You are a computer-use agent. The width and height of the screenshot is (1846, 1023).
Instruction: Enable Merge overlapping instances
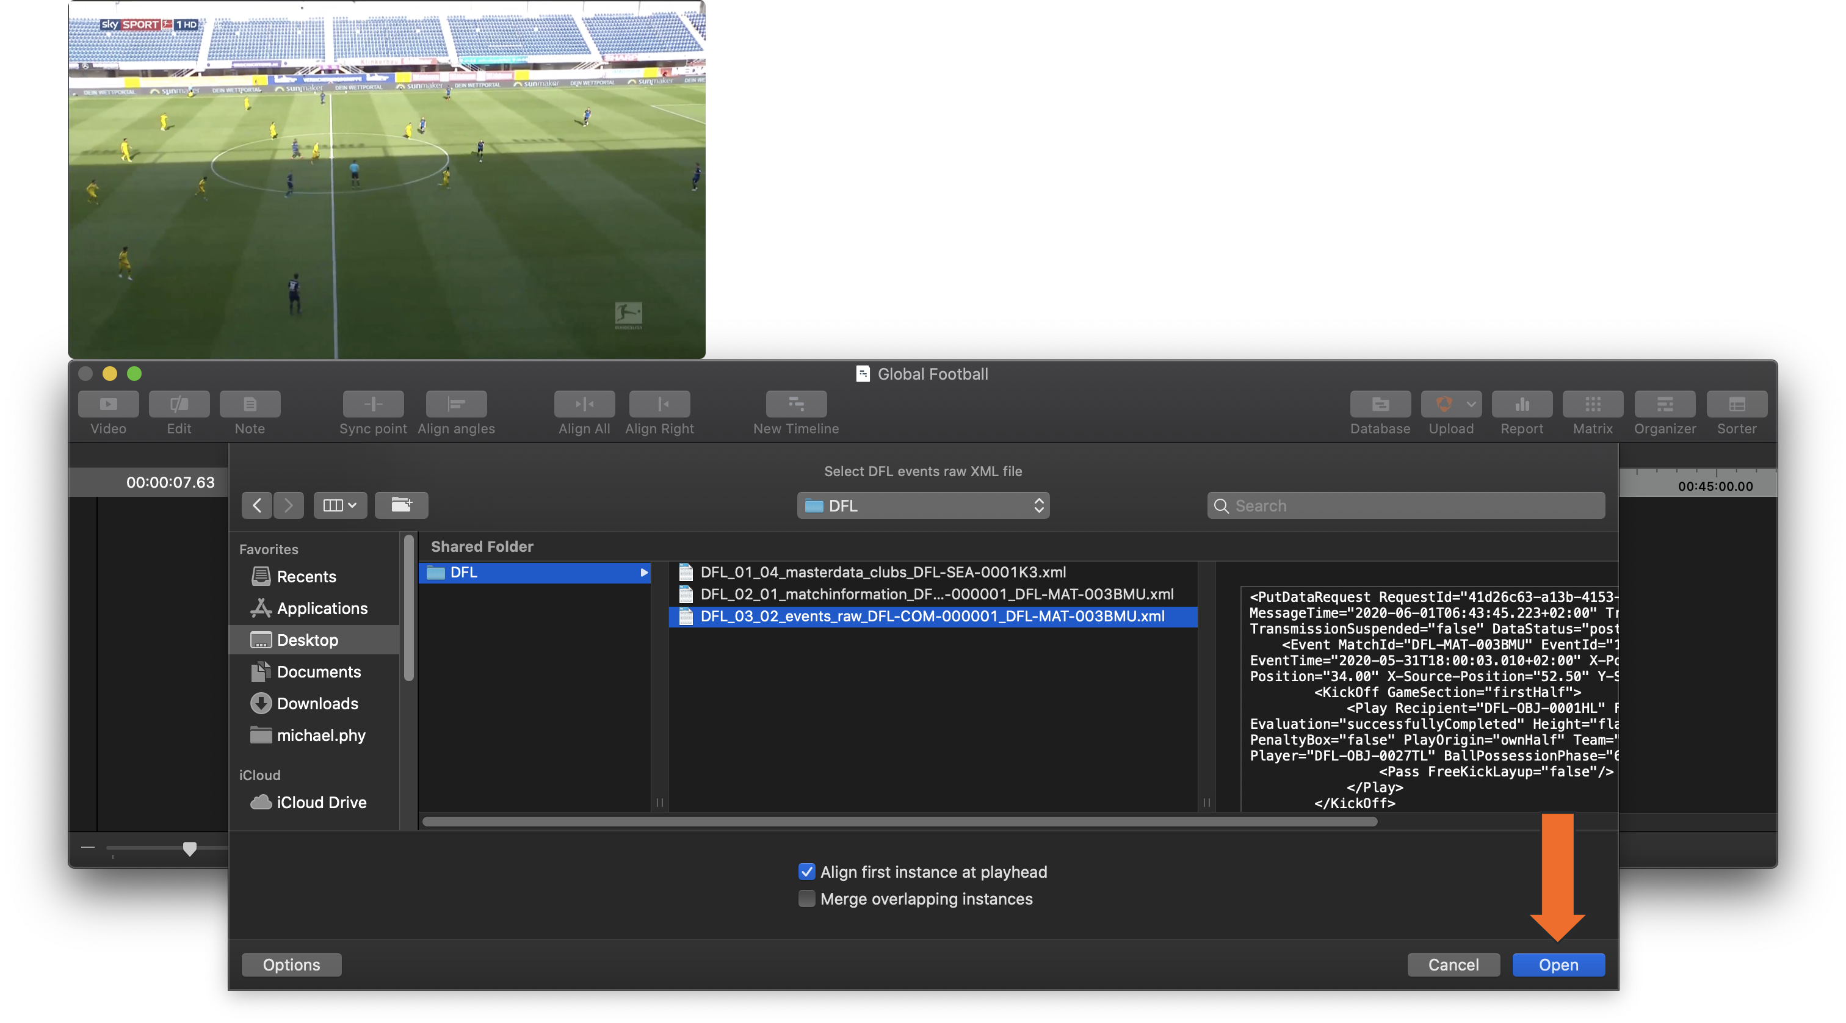click(807, 898)
